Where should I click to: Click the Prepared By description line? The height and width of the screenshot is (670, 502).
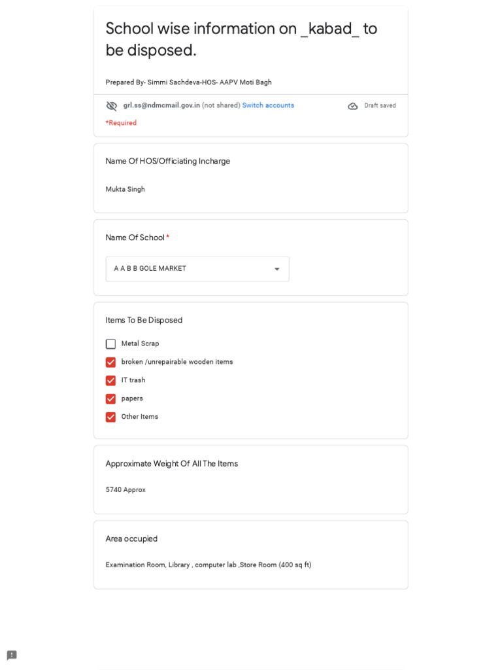click(188, 82)
